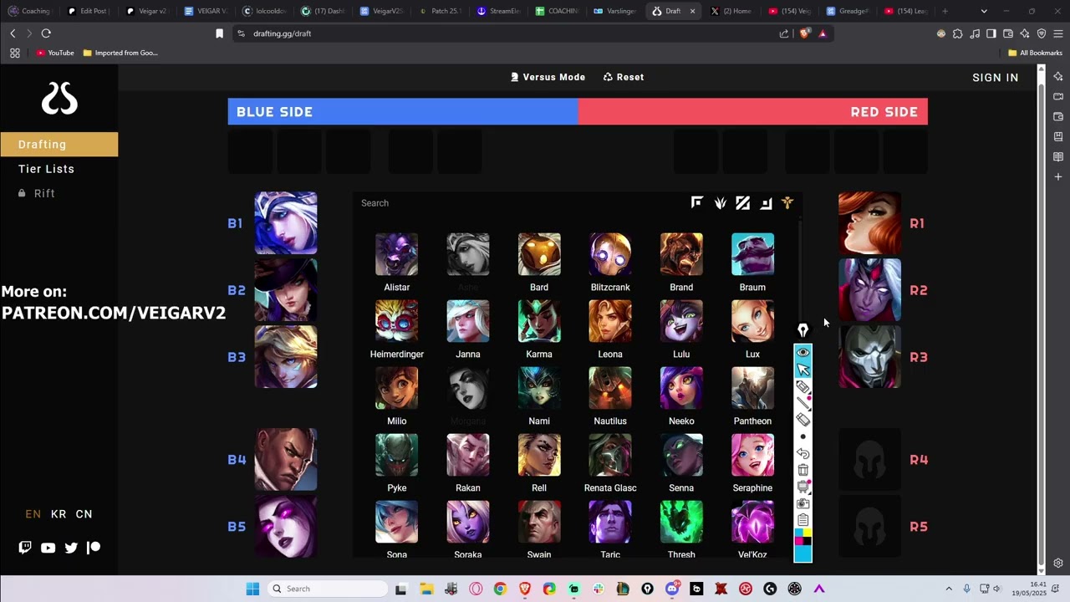Select the eraser tool on annotation toolbar
Screen dimensions: 1070x602
(x=802, y=420)
